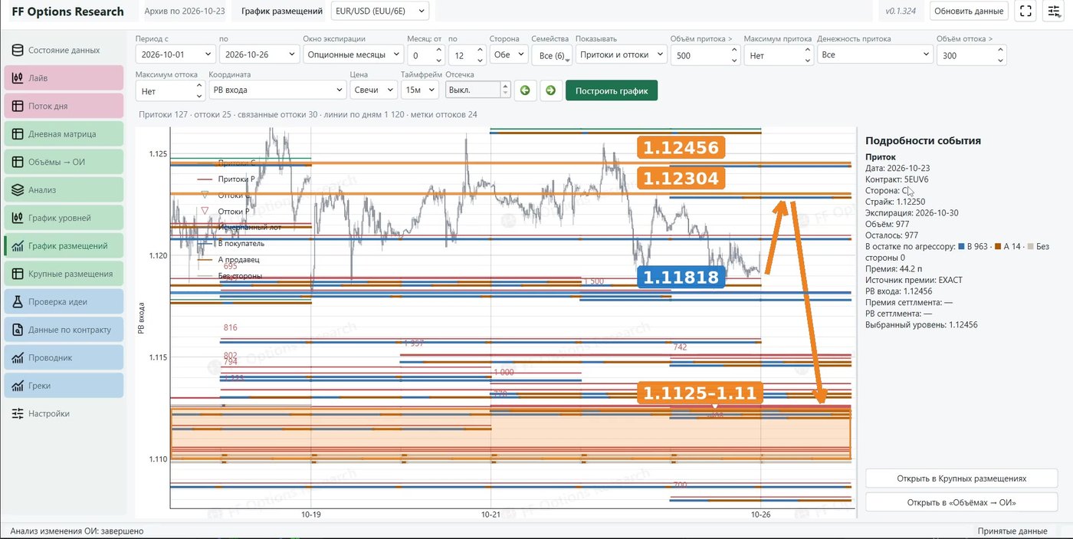
Task: Click the document-search icon beside Данные по контракту
Action: click(x=17, y=330)
